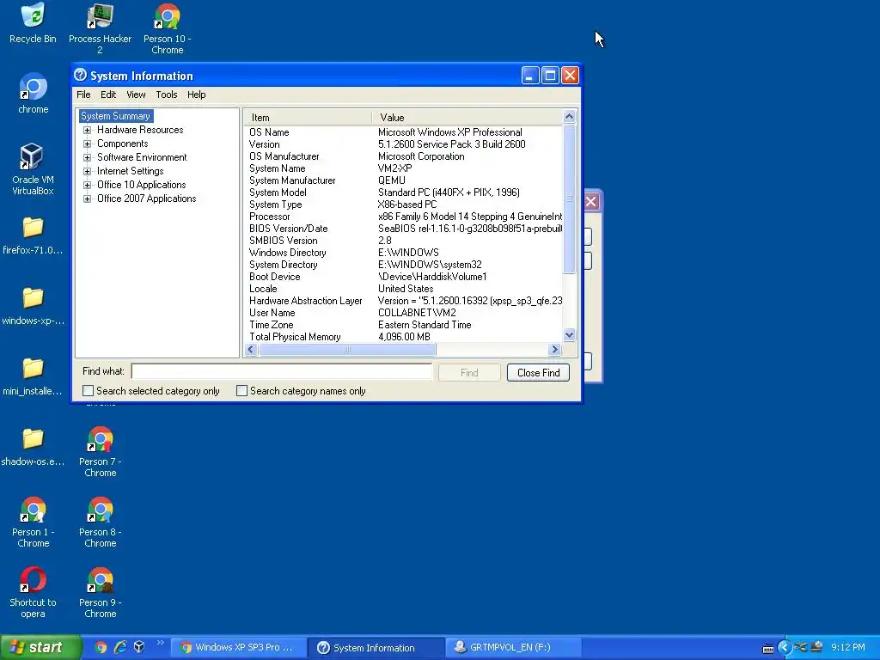Toggle Search category names only checkbox
The image size is (880, 660).
pyautogui.click(x=241, y=391)
